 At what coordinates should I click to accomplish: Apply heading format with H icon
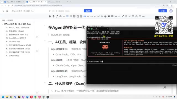50,16
